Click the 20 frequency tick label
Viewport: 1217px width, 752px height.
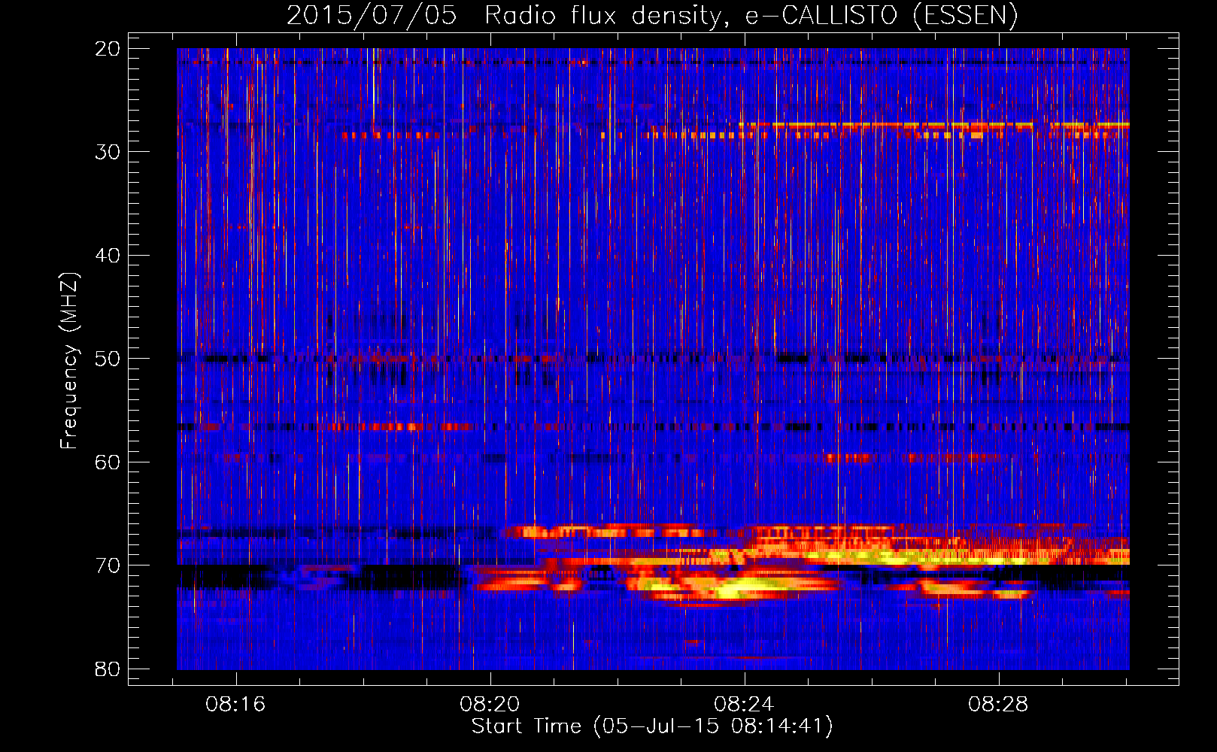tap(108, 49)
